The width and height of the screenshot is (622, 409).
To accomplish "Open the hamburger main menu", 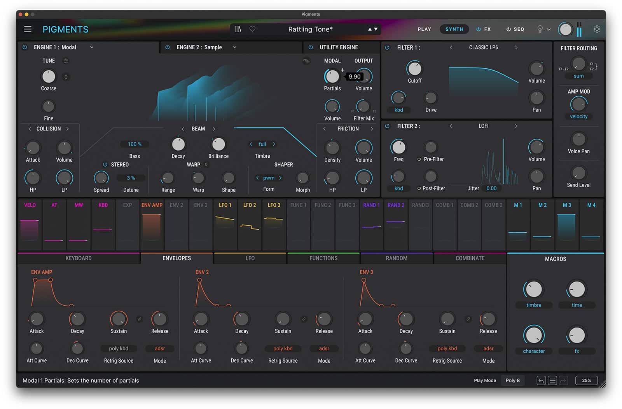I will [x=28, y=29].
